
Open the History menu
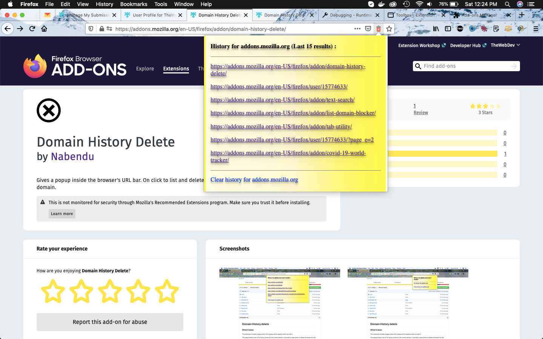click(104, 4)
